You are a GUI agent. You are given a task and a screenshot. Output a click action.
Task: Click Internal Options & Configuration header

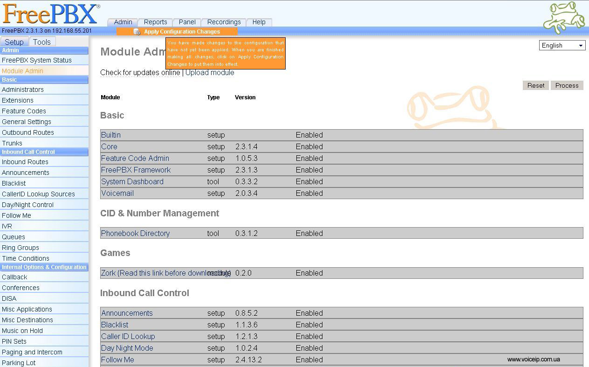tap(44, 267)
